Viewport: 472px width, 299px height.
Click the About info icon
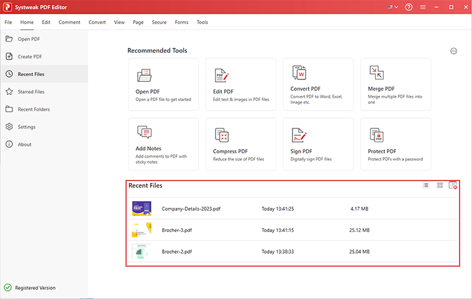click(x=9, y=144)
